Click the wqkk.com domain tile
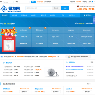Screen dimensions: 95x95 tap(55, 37)
